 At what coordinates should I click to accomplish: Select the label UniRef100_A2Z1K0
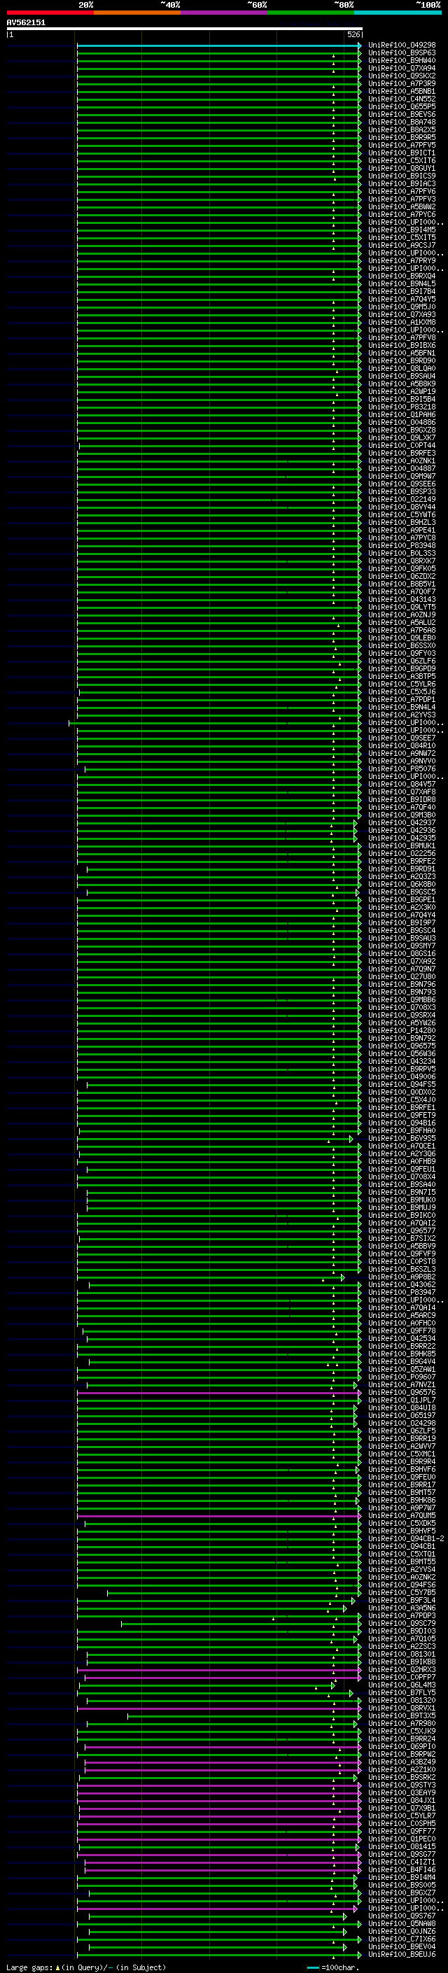tap(402, 1769)
